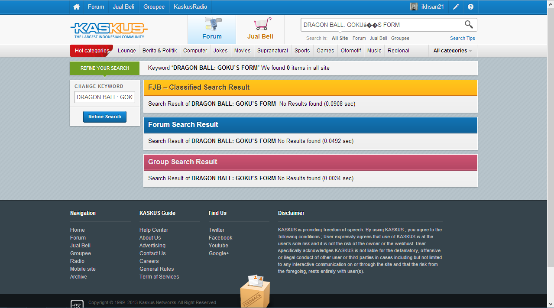Open the Lounge category

[x=127, y=51]
